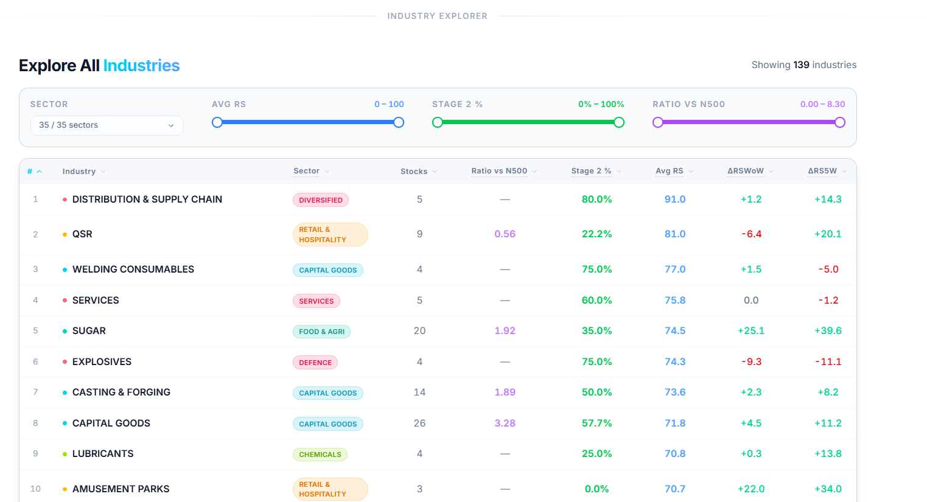Click the Diversified sector tag
The width and height of the screenshot is (927, 502).
[x=321, y=200]
